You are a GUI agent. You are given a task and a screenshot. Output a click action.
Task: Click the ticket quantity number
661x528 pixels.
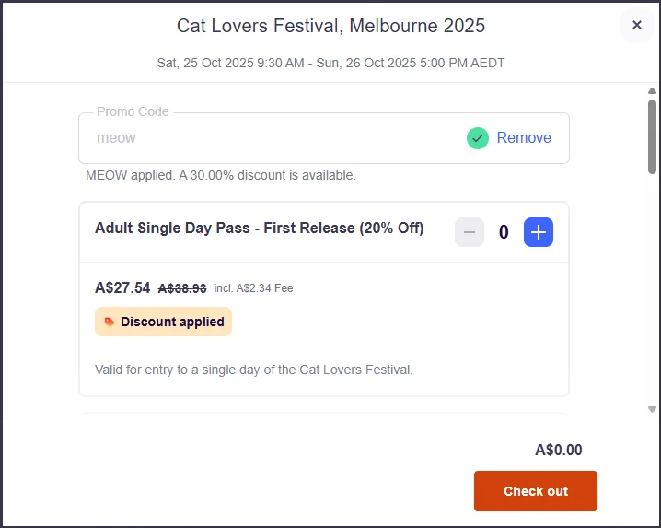[x=504, y=232]
